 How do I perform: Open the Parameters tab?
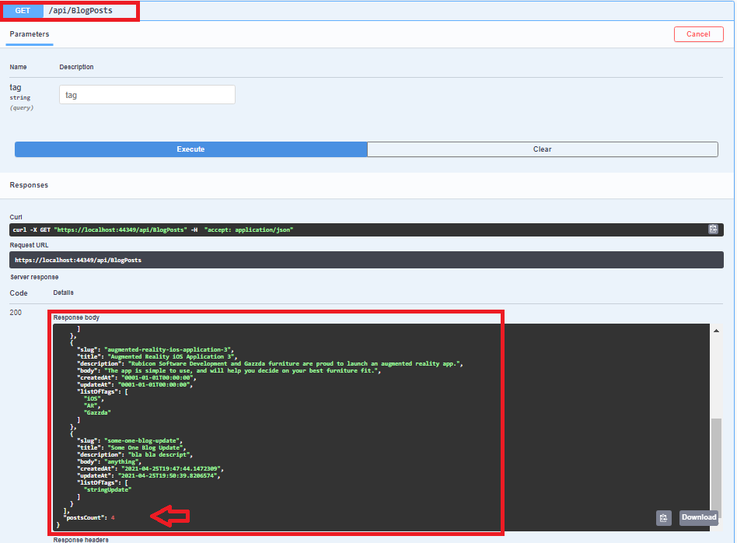[29, 34]
